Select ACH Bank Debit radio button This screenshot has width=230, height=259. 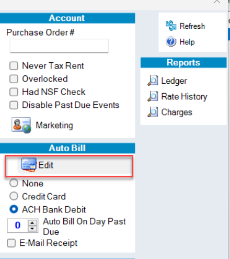point(14,209)
